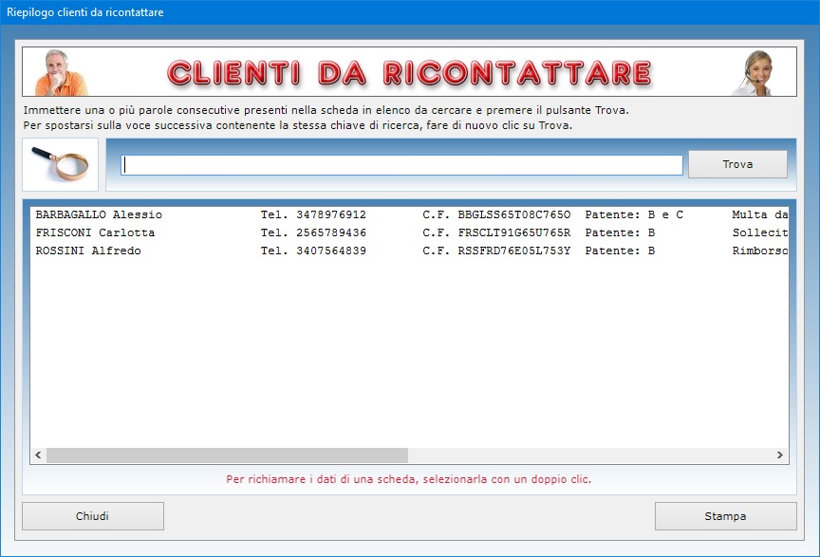Click phone number 3478976912
This screenshot has height=557, width=820.
tap(331, 214)
